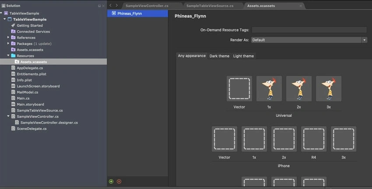Screen dimensions: 372x189
Task: Select the iPhone 2x image slot
Action: [284, 139]
